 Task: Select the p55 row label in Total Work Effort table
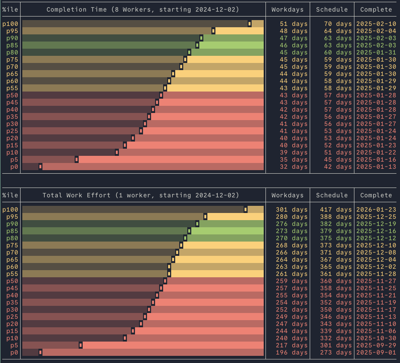pos(12,274)
